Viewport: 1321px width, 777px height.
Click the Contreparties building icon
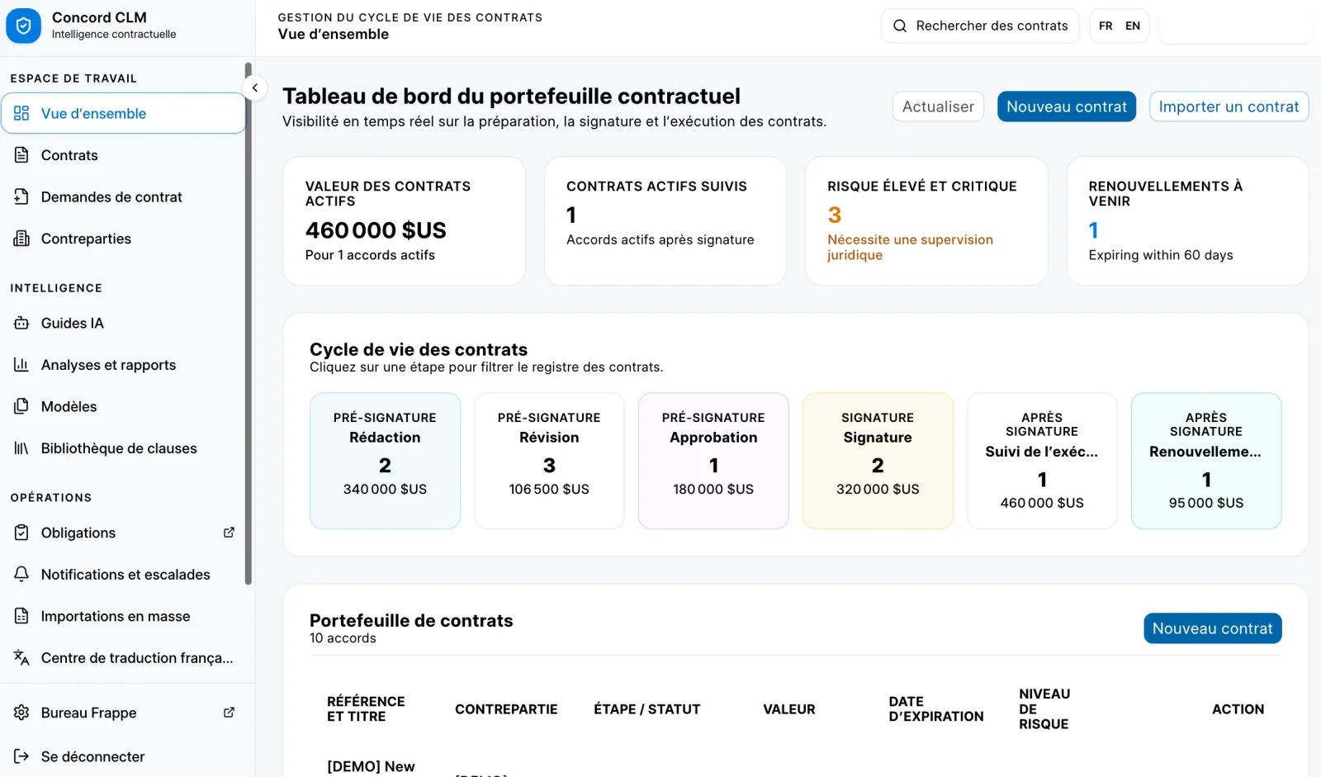coord(21,239)
